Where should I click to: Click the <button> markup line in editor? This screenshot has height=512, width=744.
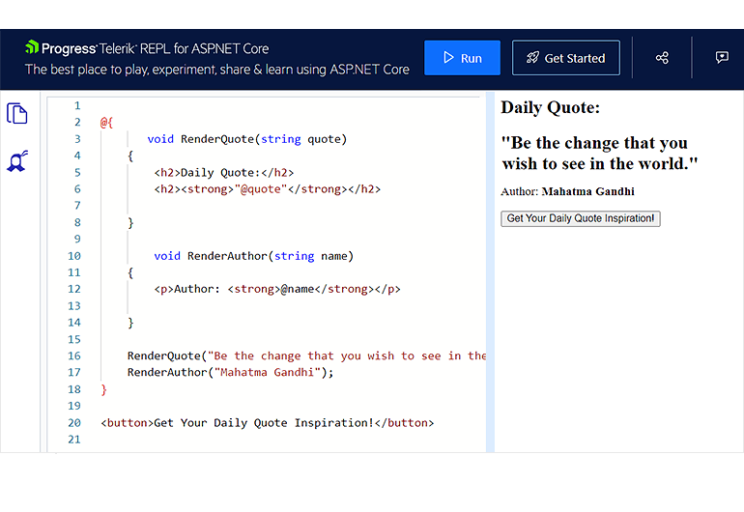coord(267,423)
